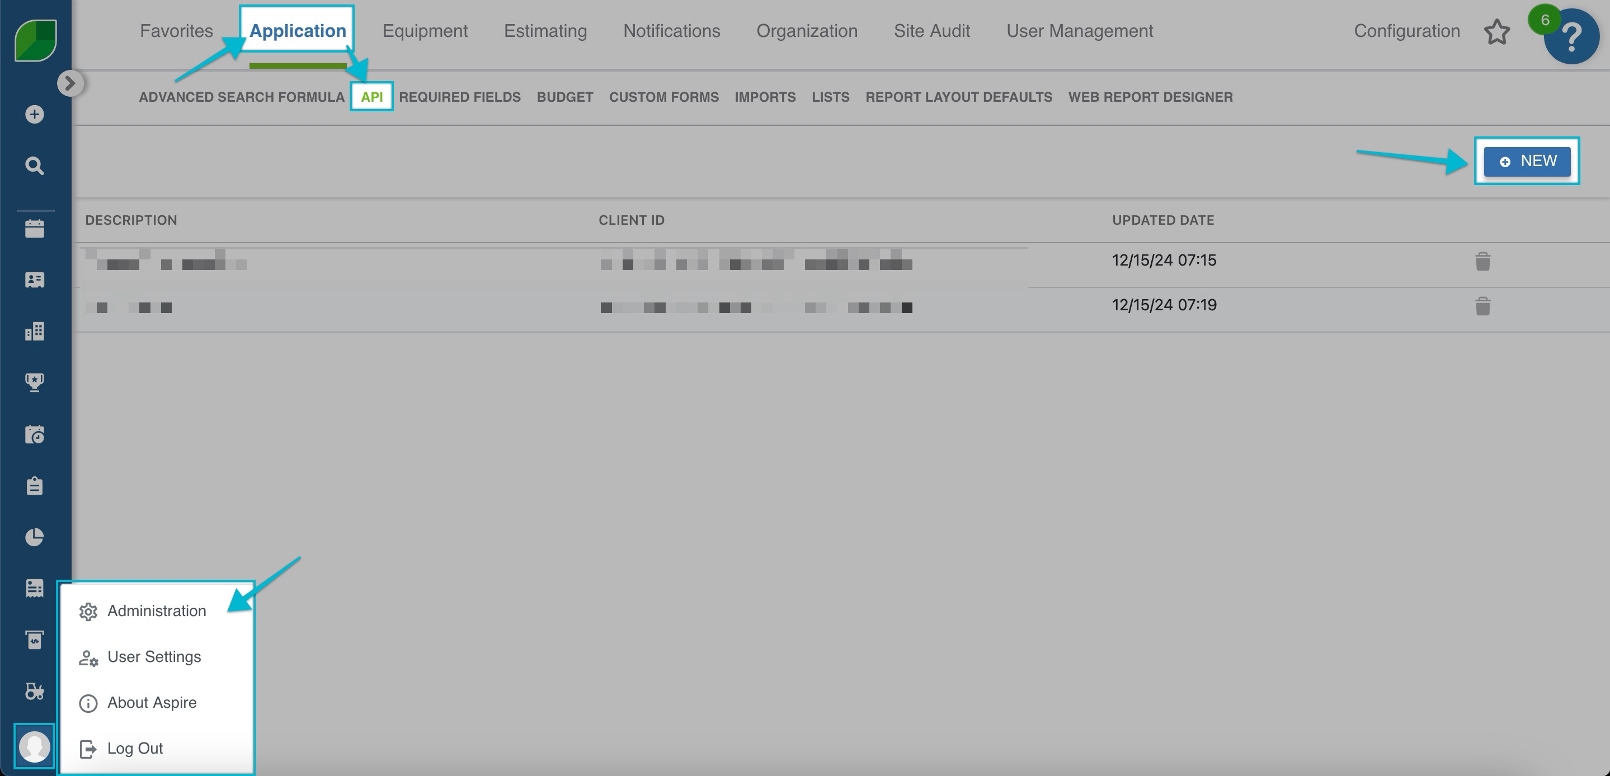Mark this page as favorite with the star
This screenshot has height=776, width=1610.
[x=1498, y=32]
